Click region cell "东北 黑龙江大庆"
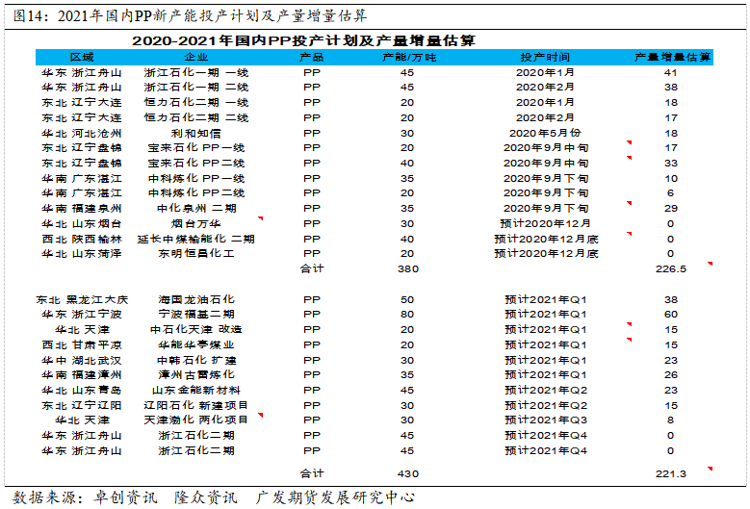Viewport: 750px width, 509px height. tap(82, 299)
